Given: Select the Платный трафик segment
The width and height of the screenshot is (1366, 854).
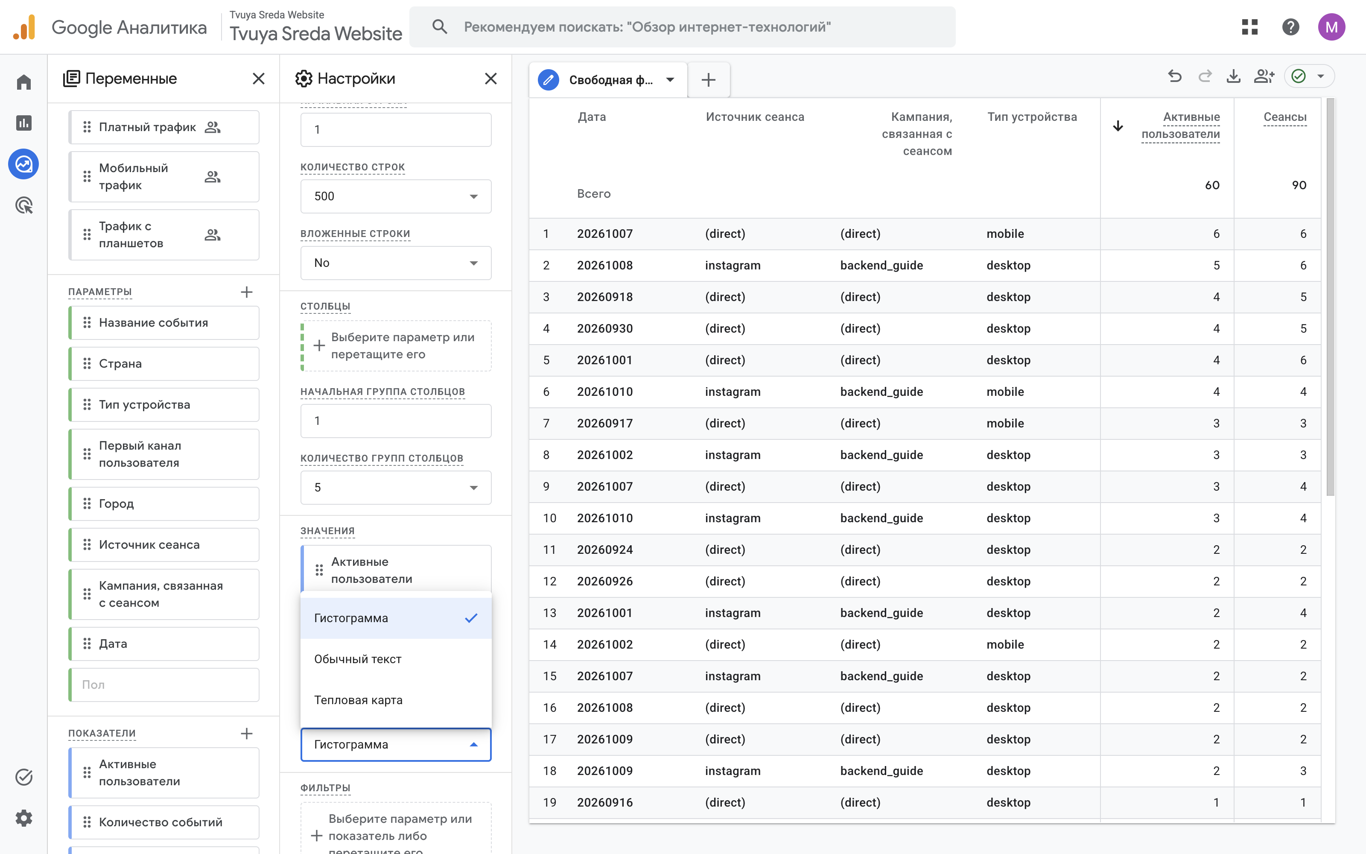Looking at the screenshot, I should click(x=163, y=127).
